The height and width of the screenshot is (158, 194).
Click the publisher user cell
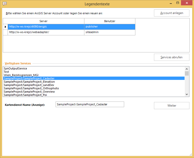click(110, 27)
